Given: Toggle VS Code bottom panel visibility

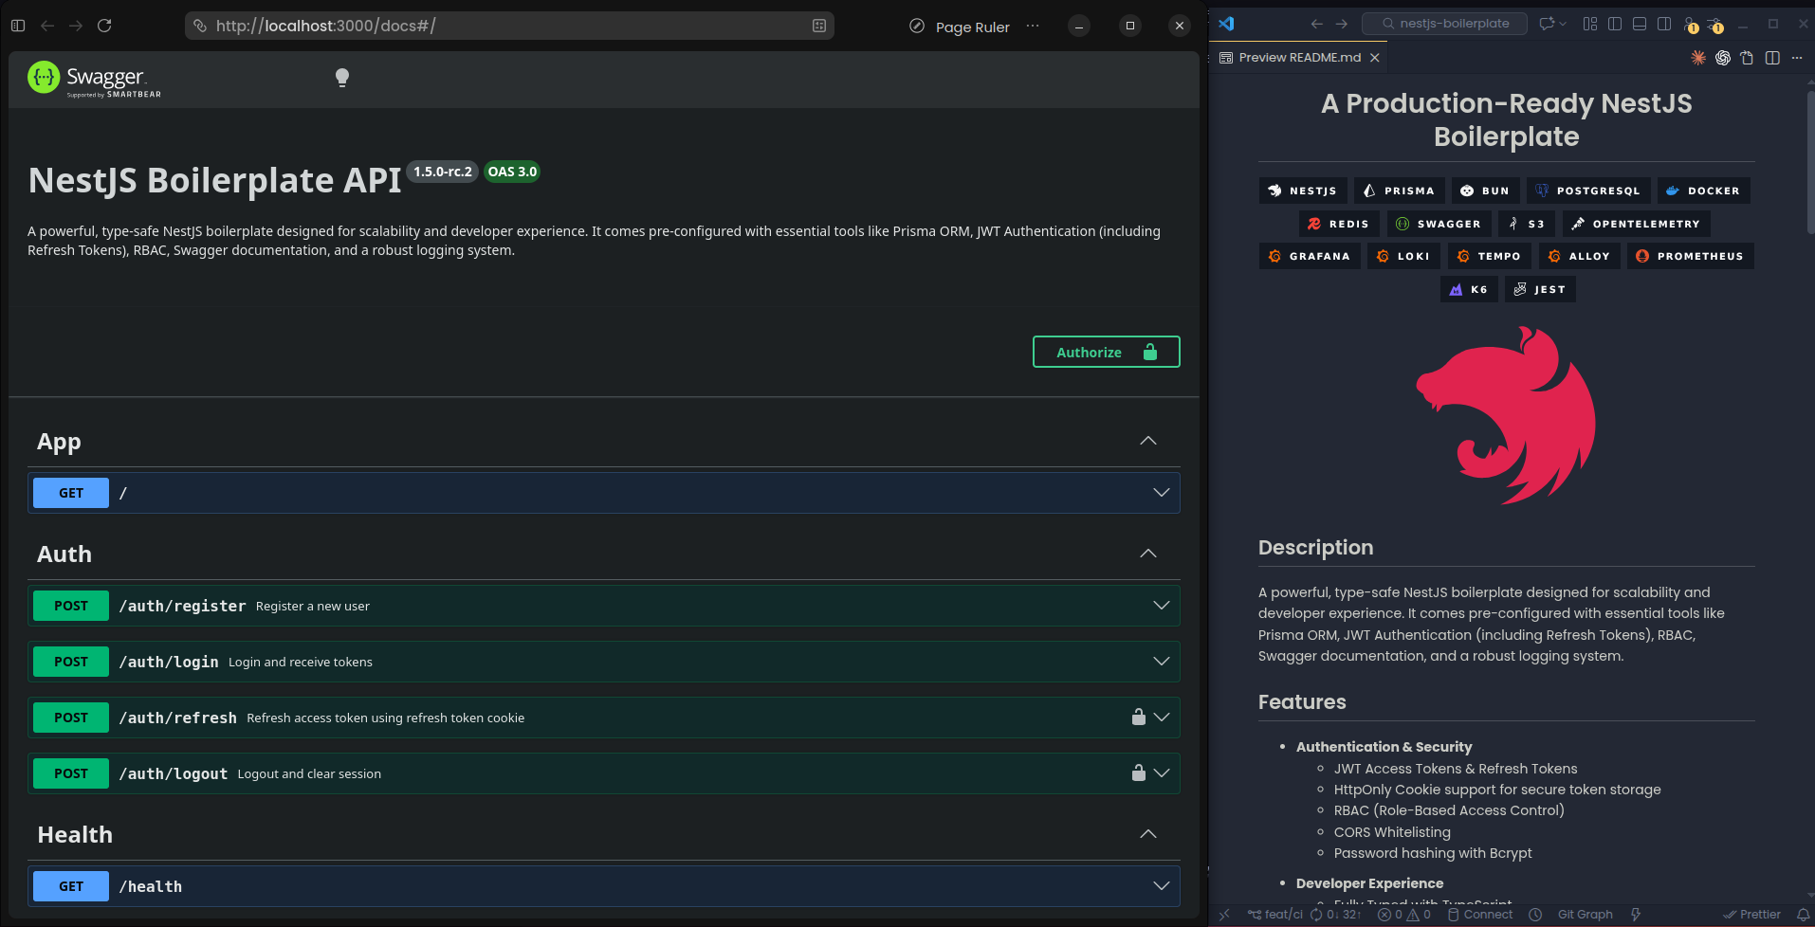Looking at the screenshot, I should point(1639,24).
